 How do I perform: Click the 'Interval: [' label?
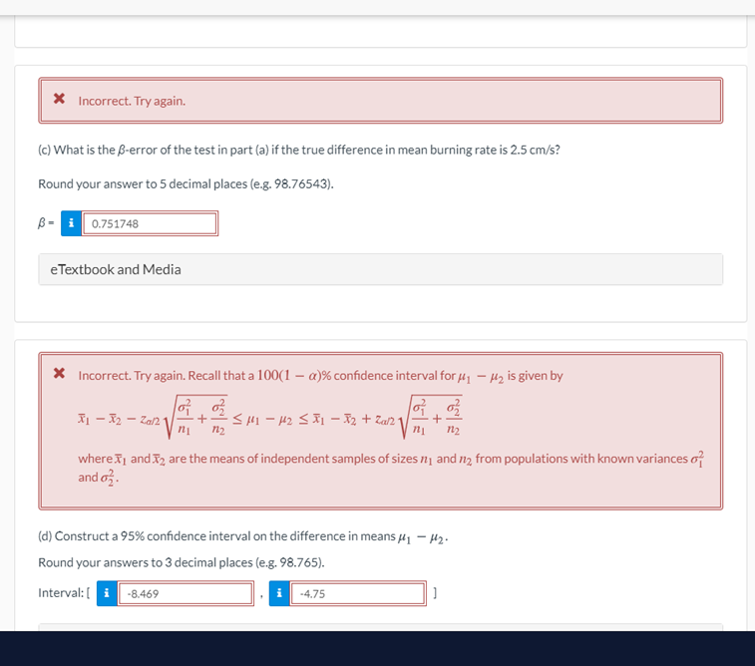click(64, 593)
